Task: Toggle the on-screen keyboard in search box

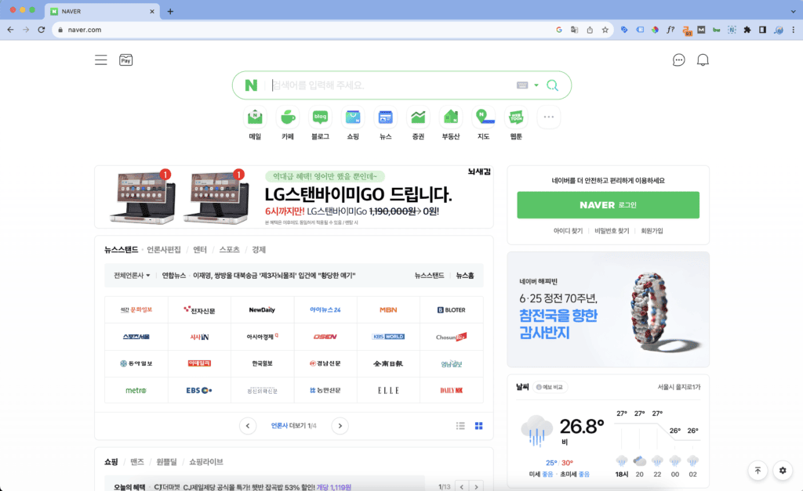Action: 522,85
